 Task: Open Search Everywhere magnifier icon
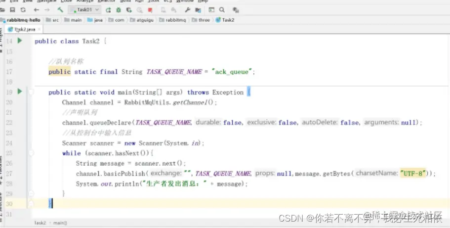tap(222, 10)
